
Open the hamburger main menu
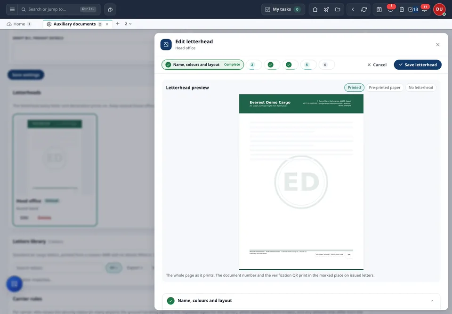(12, 9)
